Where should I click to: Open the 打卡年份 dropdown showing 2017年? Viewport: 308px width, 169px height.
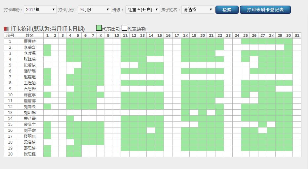(40, 10)
